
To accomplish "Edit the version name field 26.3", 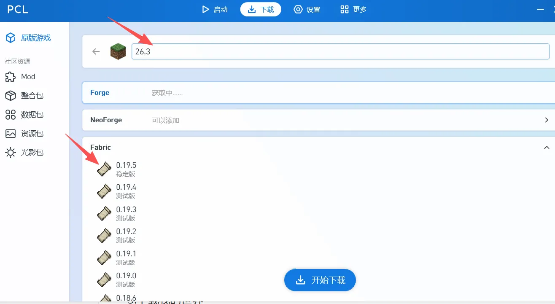I will (340, 51).
